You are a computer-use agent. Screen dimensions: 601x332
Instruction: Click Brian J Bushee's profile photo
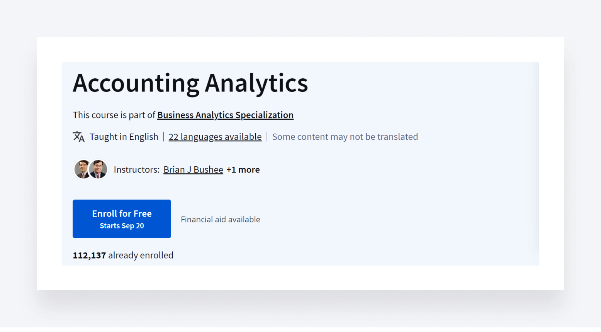click(x=82, y=169)
